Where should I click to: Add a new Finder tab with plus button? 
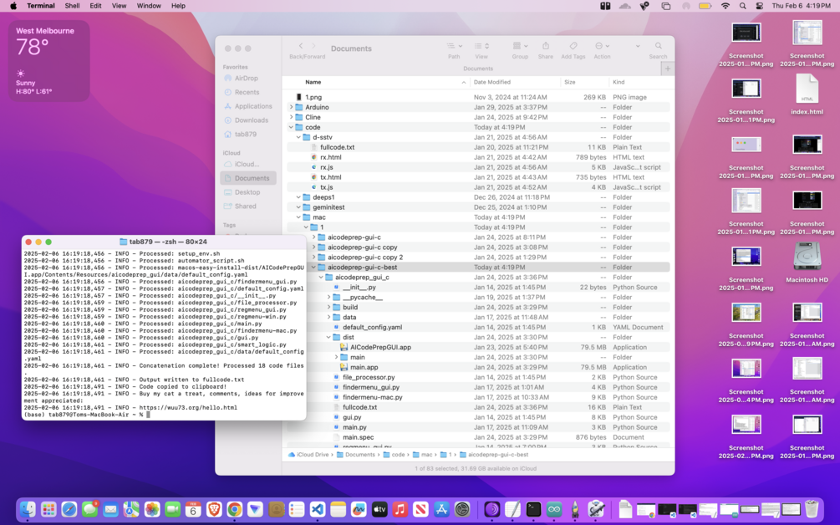(668, 69)
